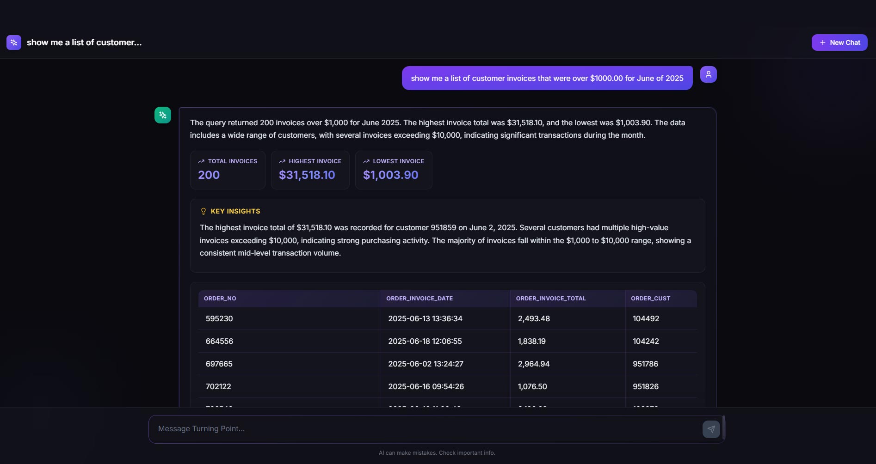Click the Highest Invoice $31,518.10 card

(310, 170)
